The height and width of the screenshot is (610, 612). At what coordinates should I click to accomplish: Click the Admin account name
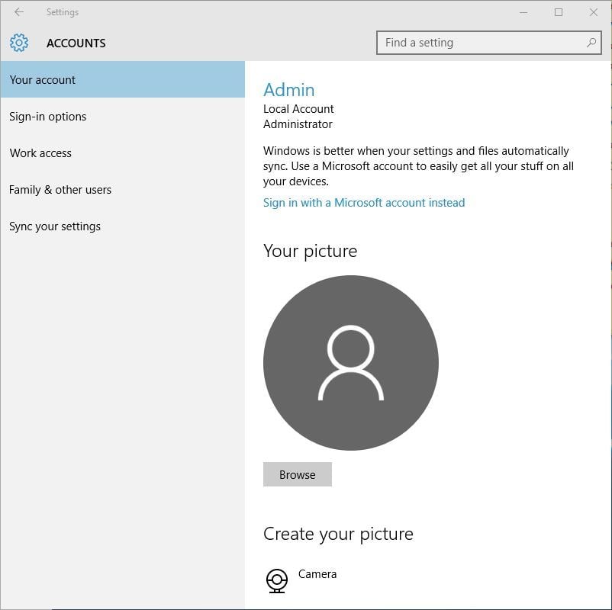(x=288, y=90)
